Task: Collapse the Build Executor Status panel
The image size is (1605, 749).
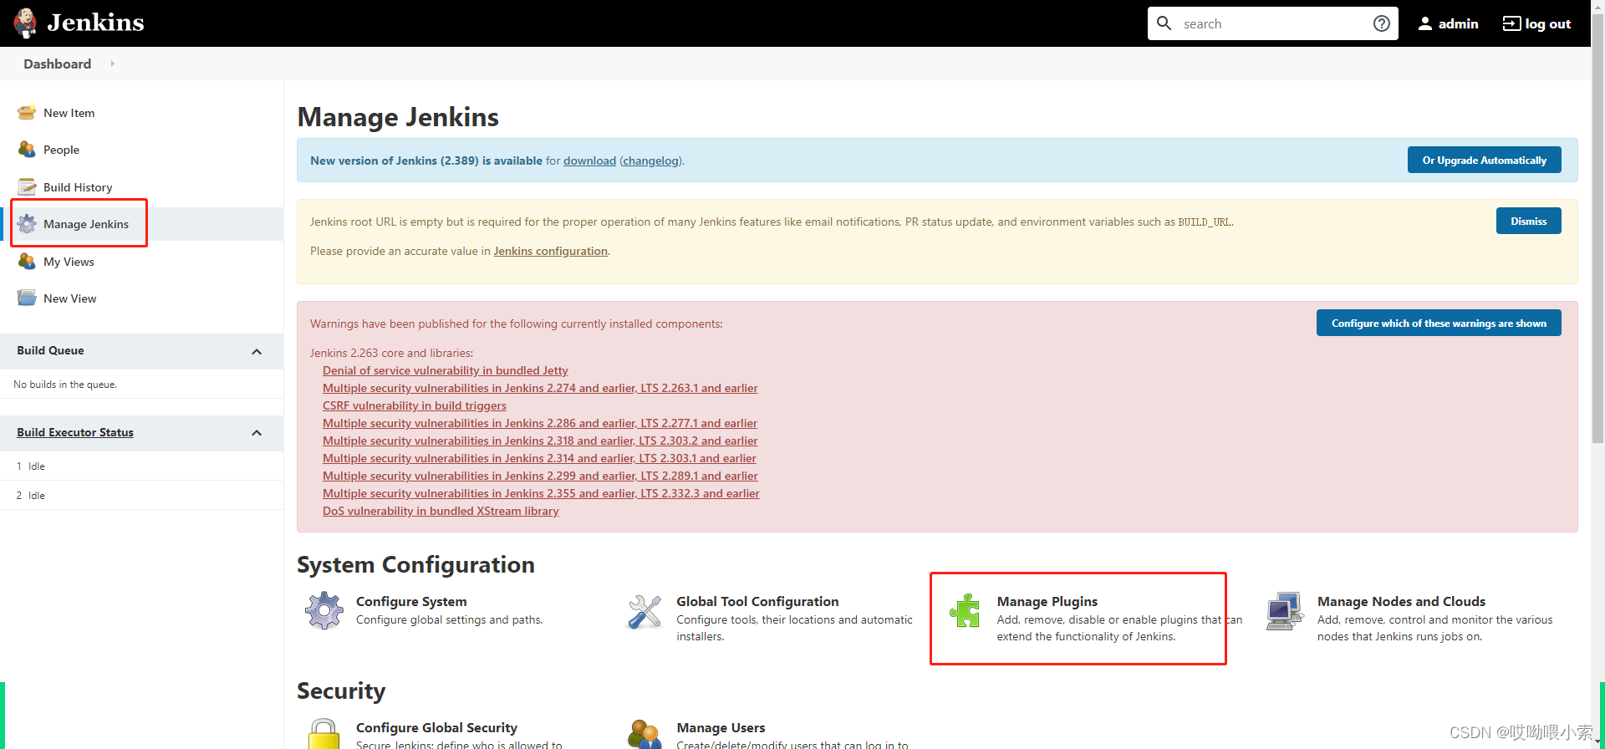Action: (257, 433)
